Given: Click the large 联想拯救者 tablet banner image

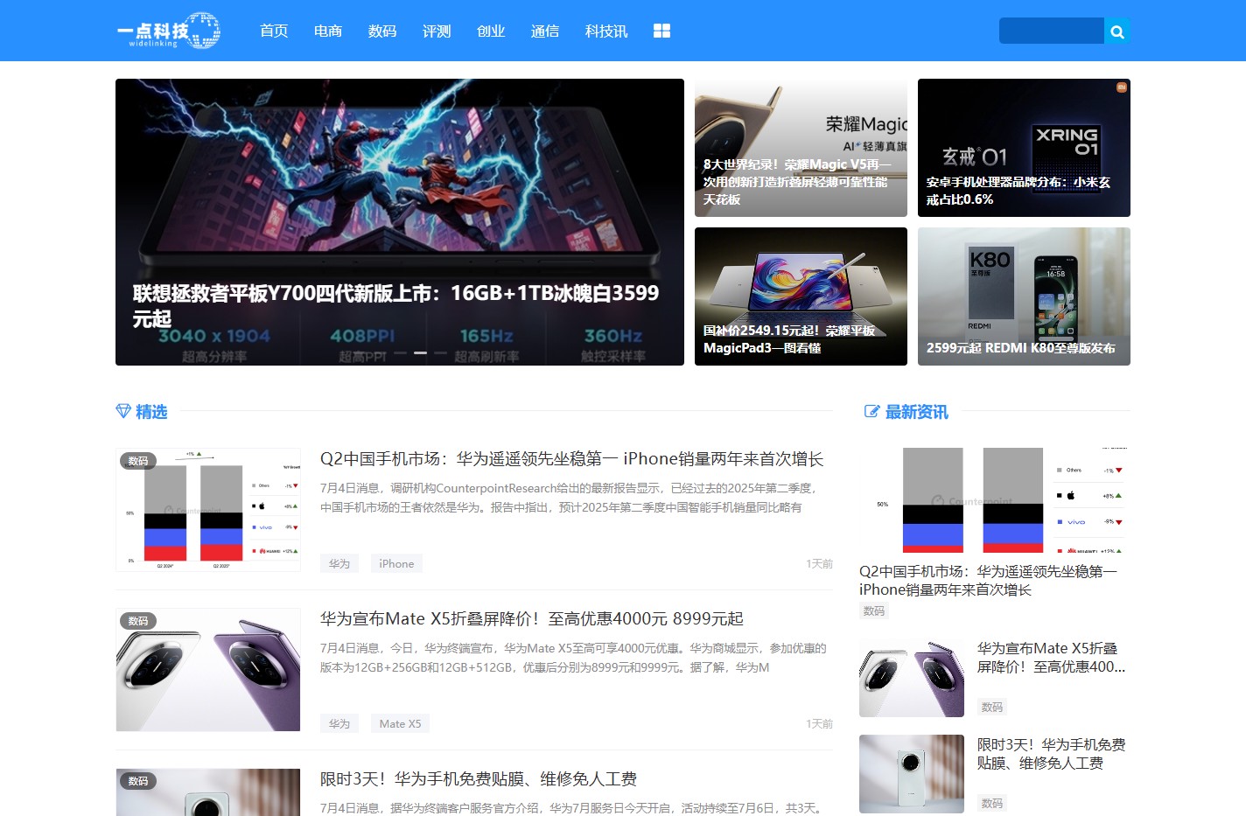Looking at the screenshot, I should tap(400, 222).
